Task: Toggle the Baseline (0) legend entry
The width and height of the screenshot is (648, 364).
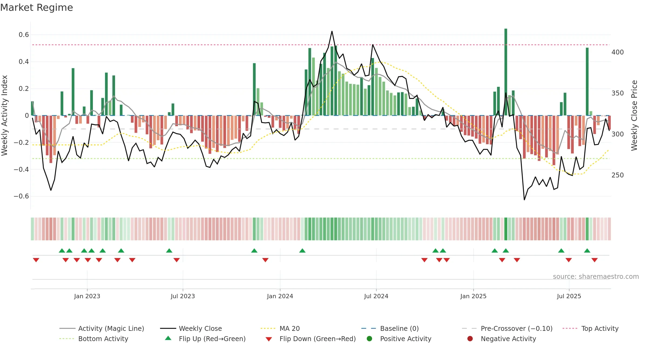Action: (x=390, y=328)
